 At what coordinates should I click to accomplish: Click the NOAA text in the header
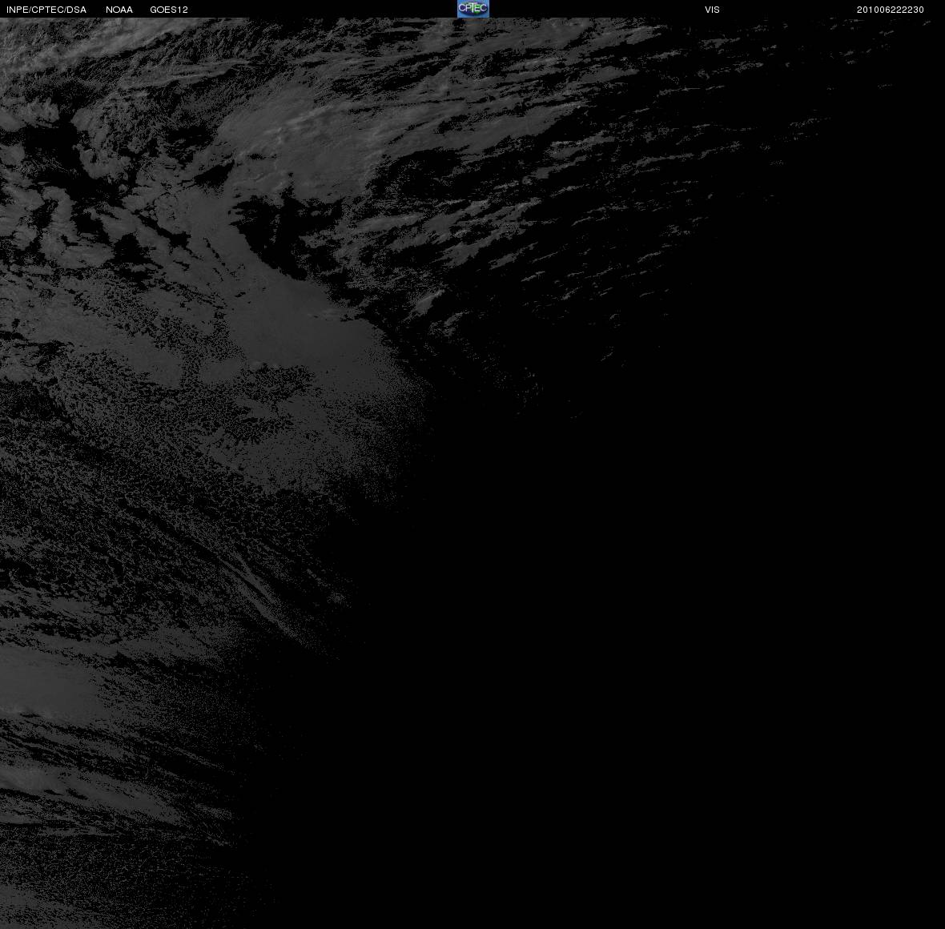pyautogui.click(x=119, y=10)
